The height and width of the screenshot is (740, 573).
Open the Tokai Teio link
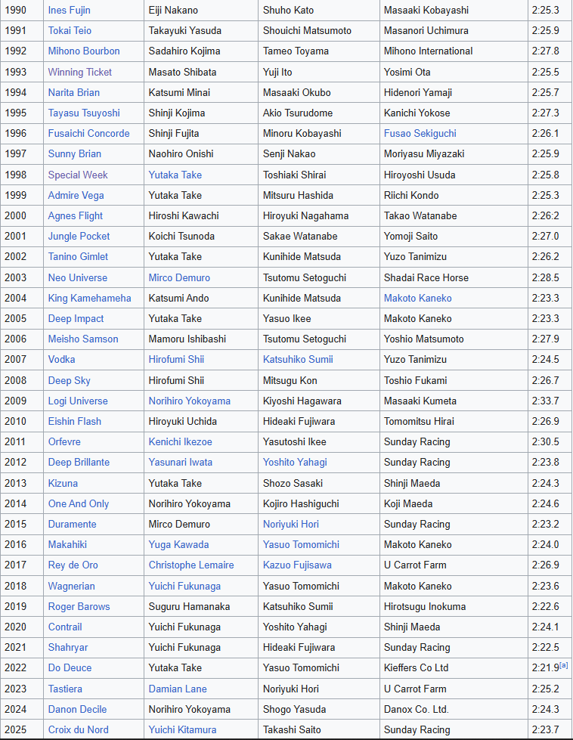click(70, 31)
